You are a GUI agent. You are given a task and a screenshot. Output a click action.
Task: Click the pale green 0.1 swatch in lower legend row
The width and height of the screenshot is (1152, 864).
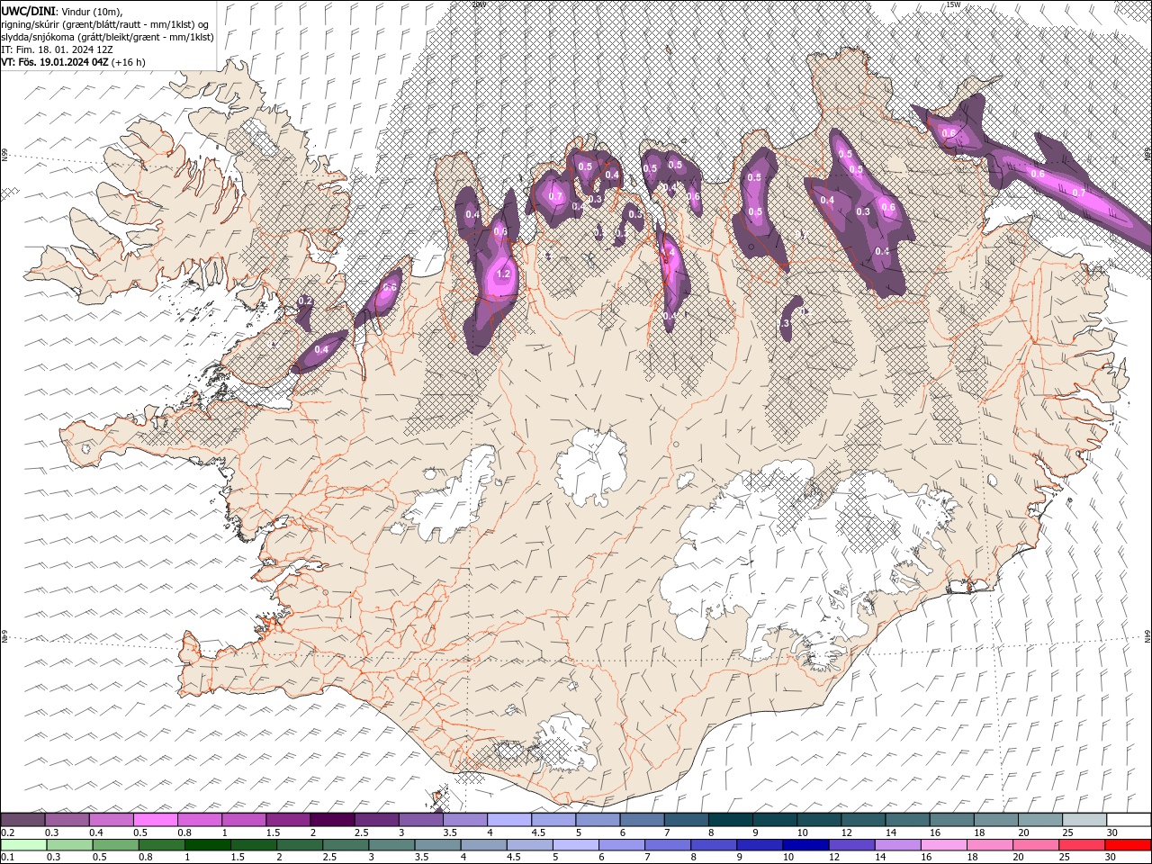[x=24, y=845]
